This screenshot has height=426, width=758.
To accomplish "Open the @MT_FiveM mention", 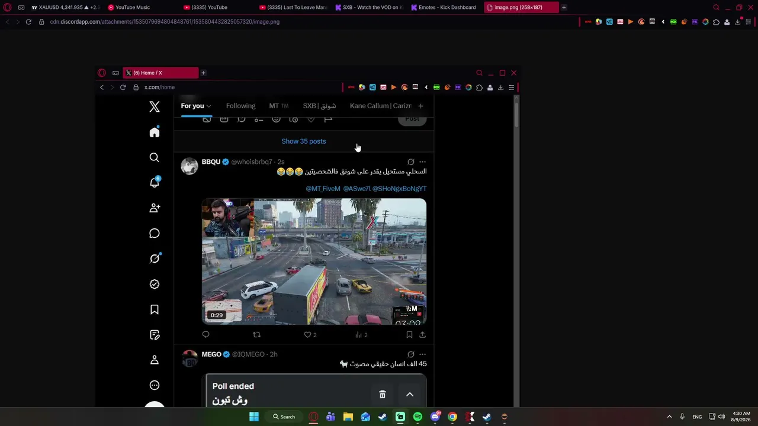I will 323,189.
